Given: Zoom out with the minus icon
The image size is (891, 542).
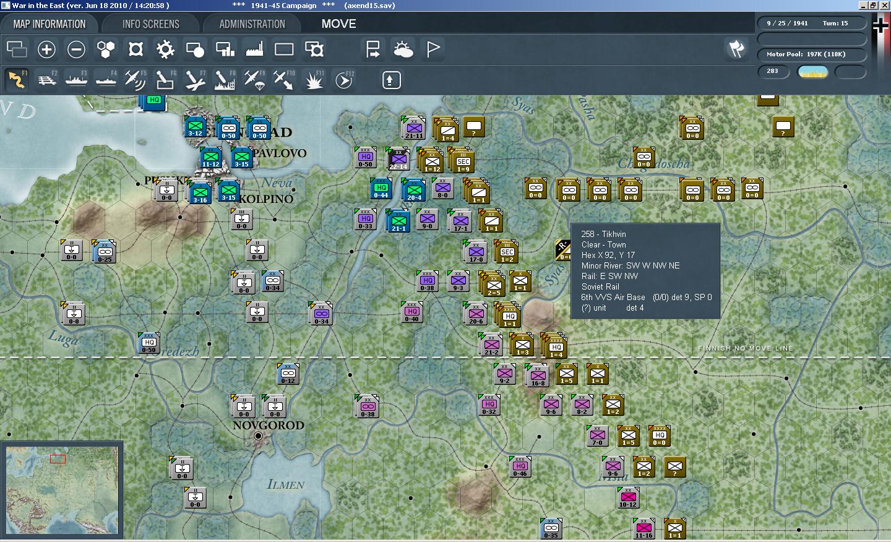Looking at the screenshot, I should tap(76, 49).
